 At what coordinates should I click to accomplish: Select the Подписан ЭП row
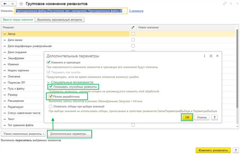point(23,83)
